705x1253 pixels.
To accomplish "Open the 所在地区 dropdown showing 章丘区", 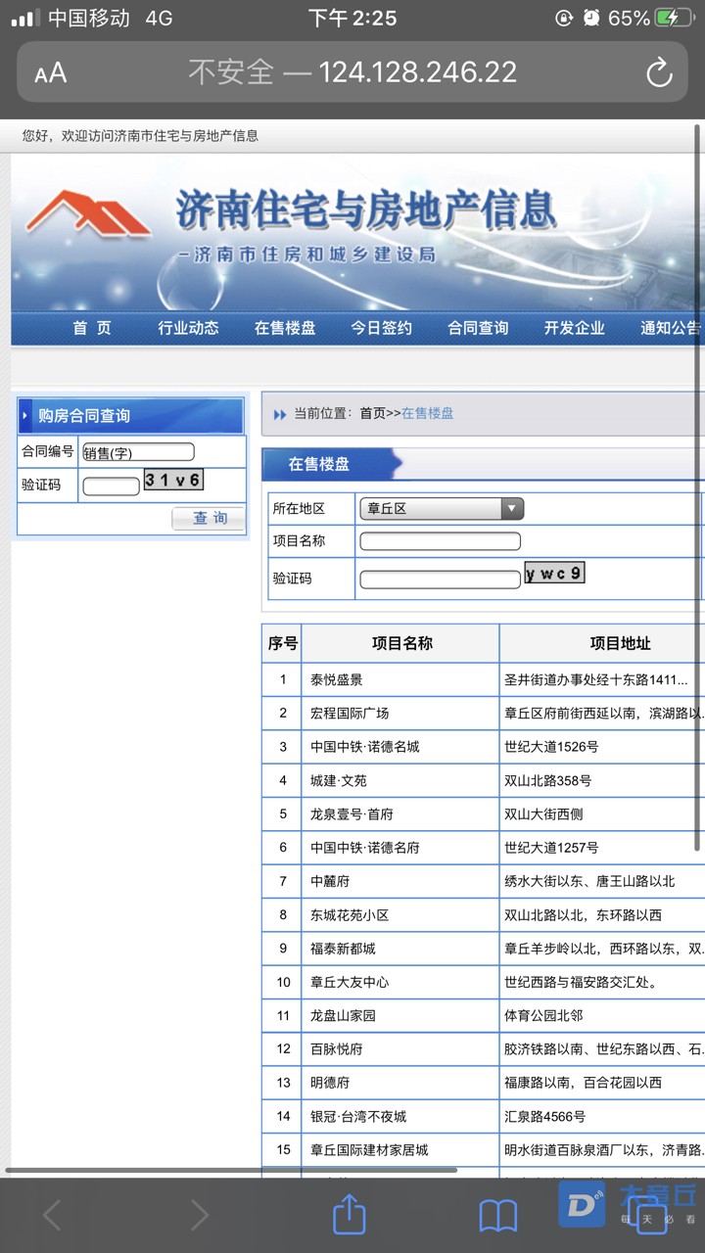I will point(442,508).
